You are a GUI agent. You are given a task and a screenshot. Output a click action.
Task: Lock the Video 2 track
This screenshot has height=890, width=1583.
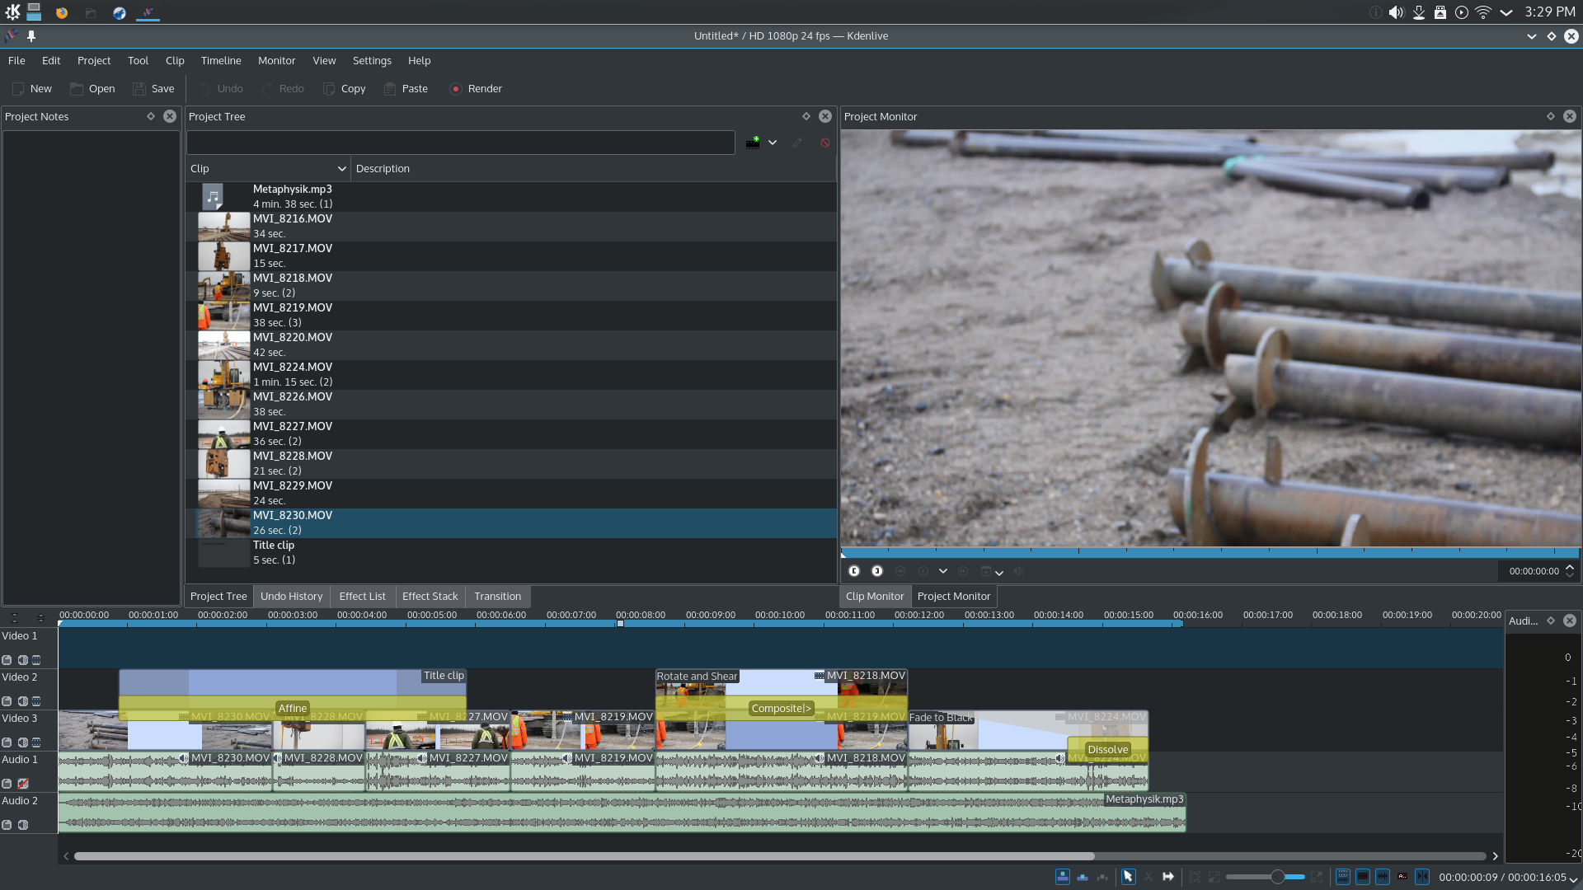coord(7,701)
